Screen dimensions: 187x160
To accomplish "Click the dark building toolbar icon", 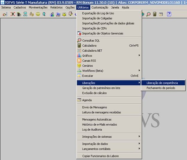I will [19, 14].
